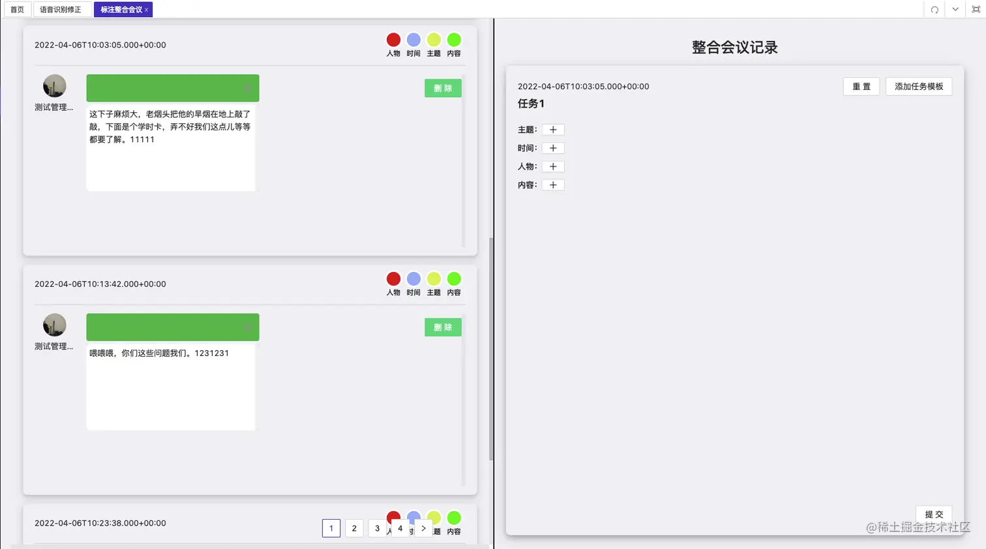
Task: Open the tab options chevron in top bar
Action: point(955,10)
